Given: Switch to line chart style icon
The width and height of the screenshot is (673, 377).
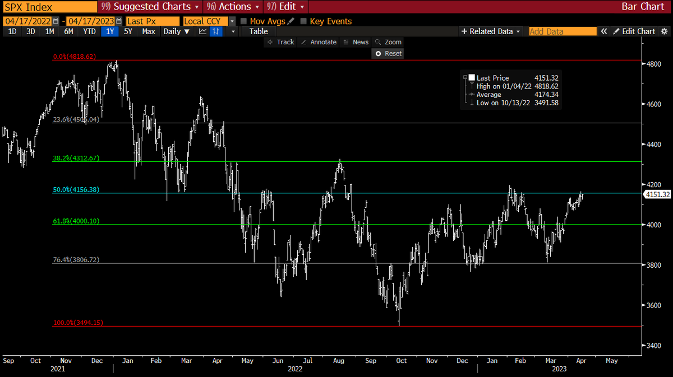Looking at the screenshot, I should click(202, 31).
